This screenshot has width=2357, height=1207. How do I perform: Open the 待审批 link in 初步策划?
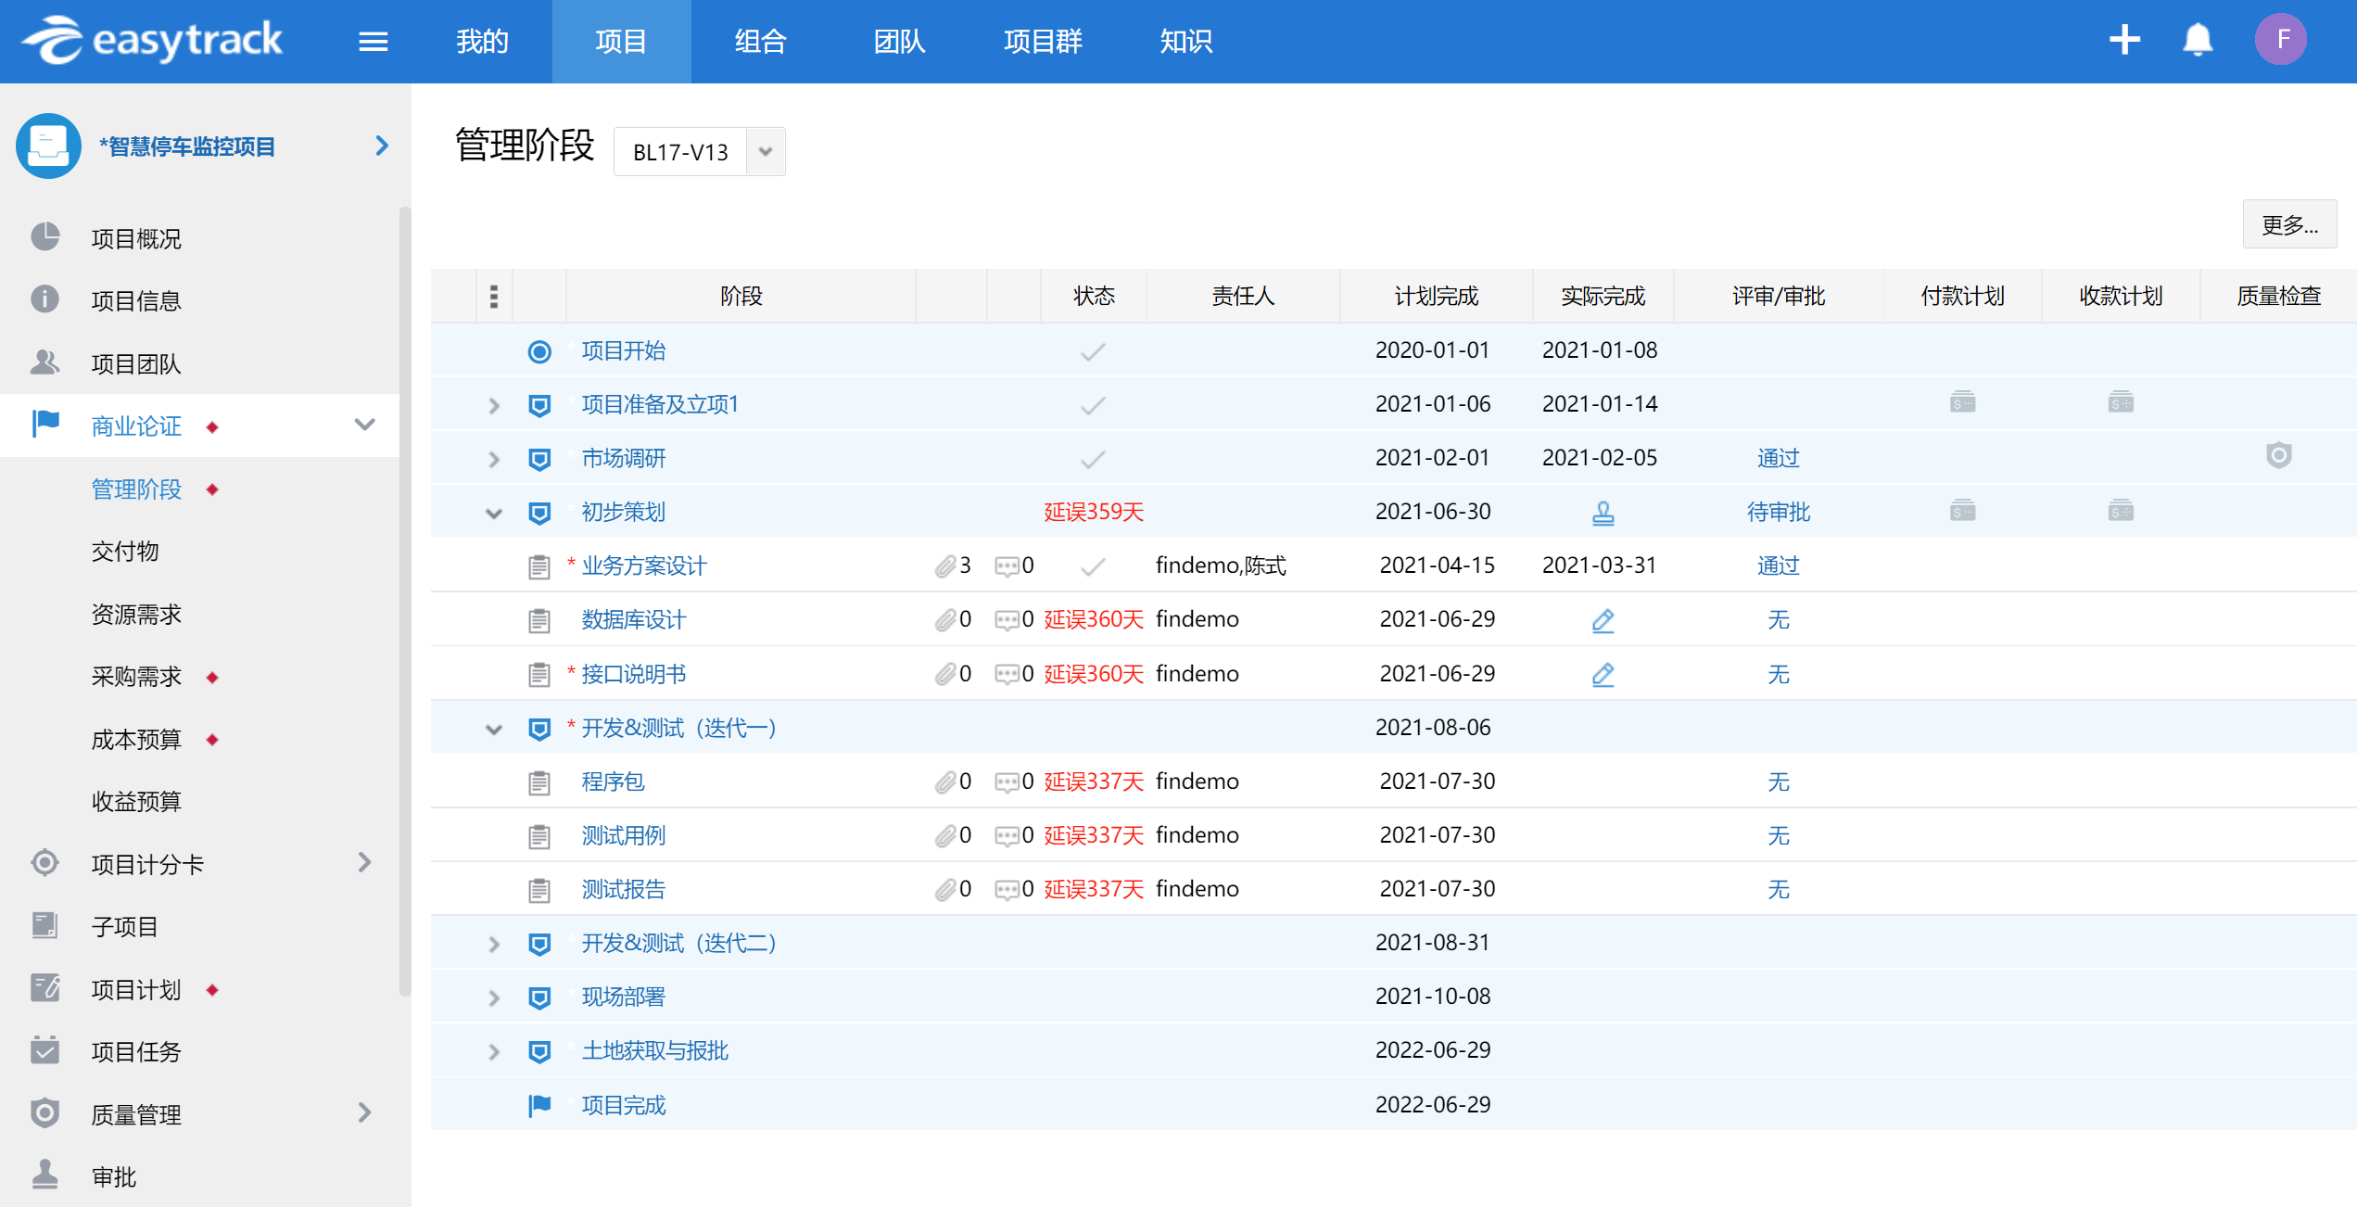1778,513
